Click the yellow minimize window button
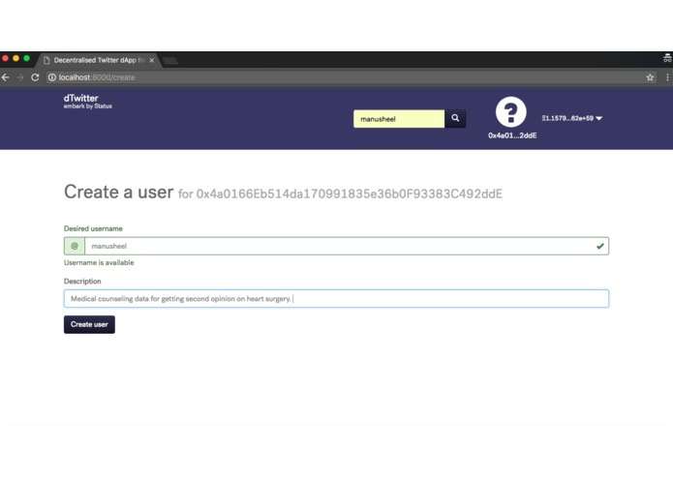 click(15, 58)
